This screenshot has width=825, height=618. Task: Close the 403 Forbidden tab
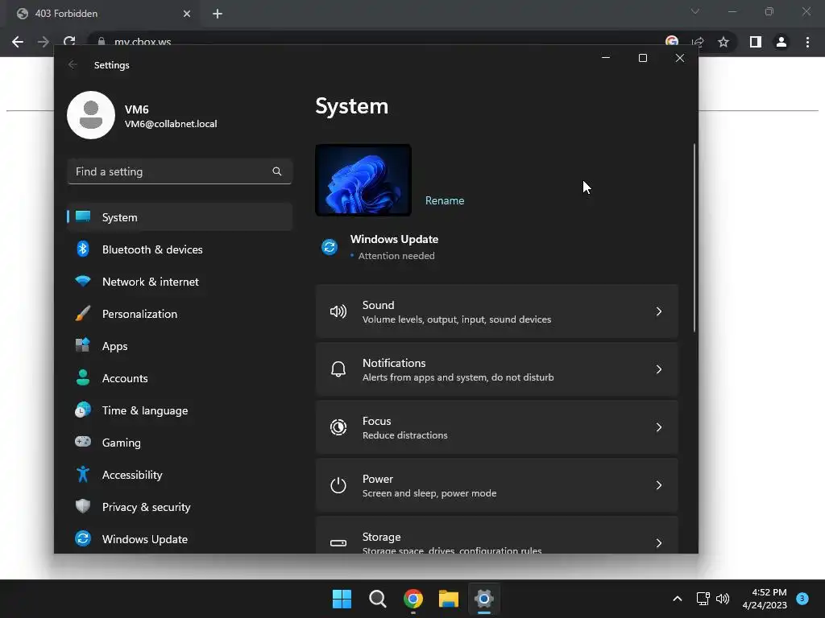click(x=187, y=14)
